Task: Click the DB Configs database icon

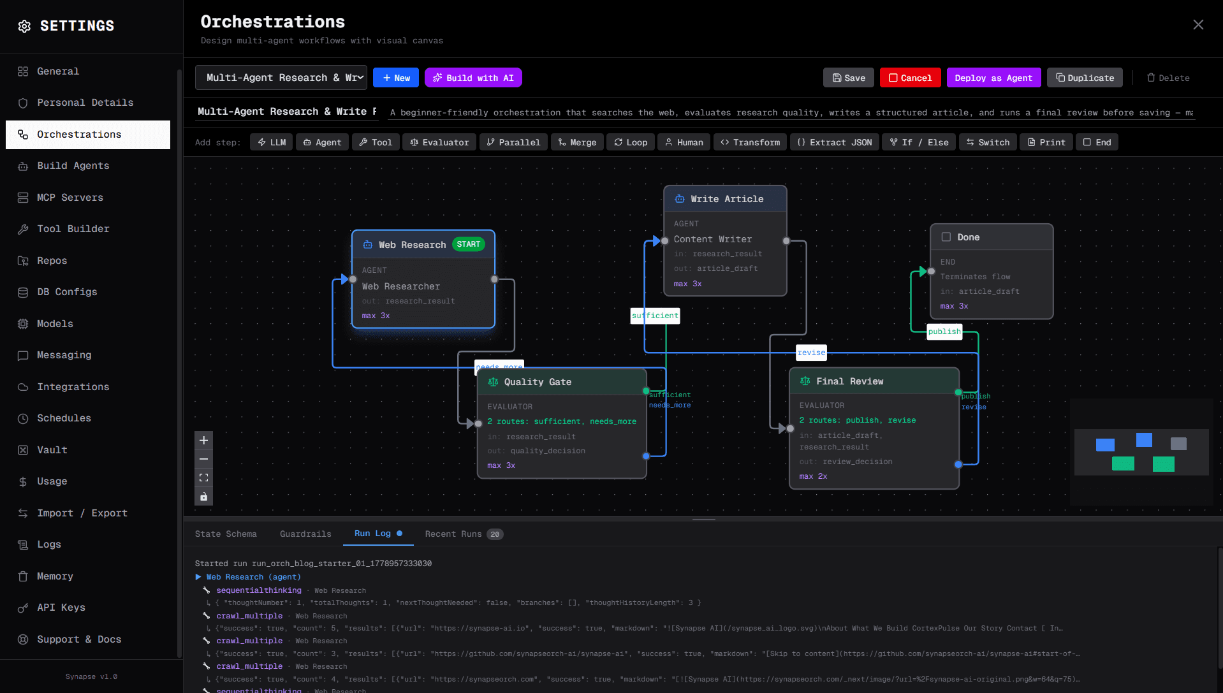Action: [23, 292]
